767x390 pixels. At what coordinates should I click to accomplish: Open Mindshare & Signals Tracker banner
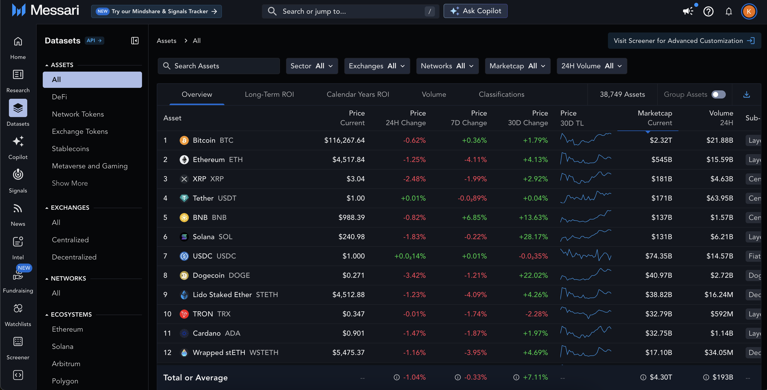tap(156, 11)
